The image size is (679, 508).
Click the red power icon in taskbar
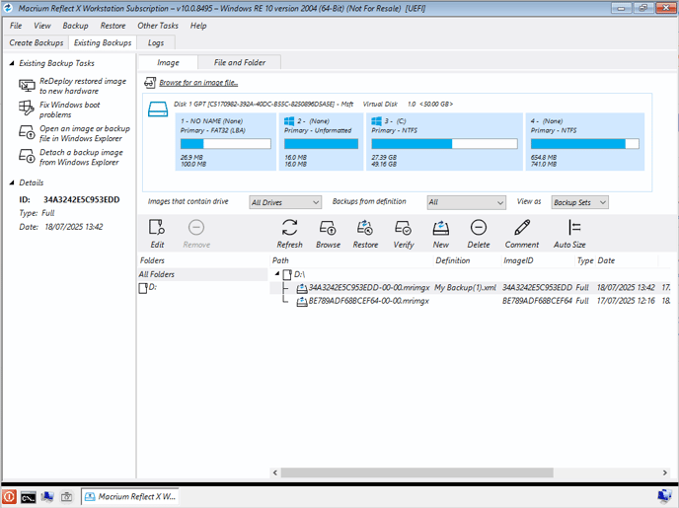click(x=9, y=497)
